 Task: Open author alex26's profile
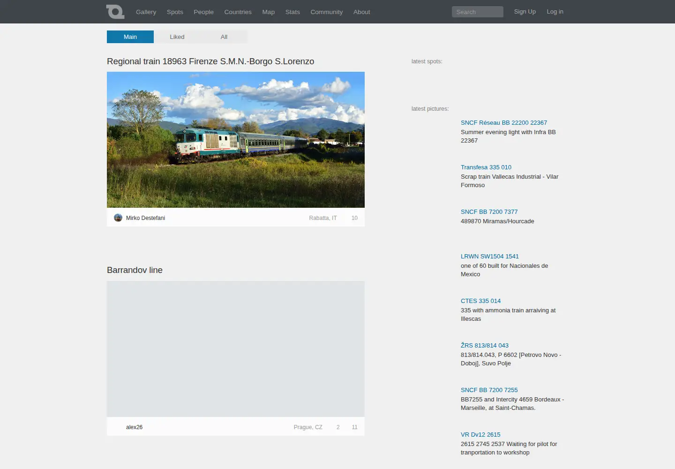pos(134,427)
